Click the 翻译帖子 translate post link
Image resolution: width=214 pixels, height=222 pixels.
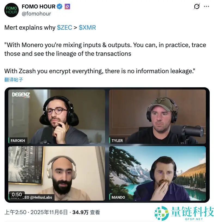tap(14, 80)
